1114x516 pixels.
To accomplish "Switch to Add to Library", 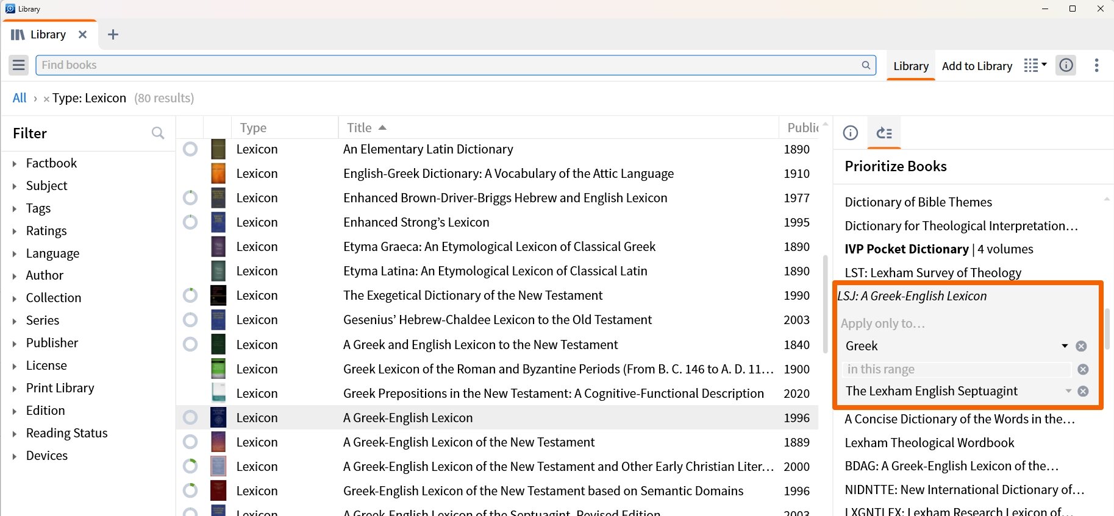I will [x=977, y=66].
